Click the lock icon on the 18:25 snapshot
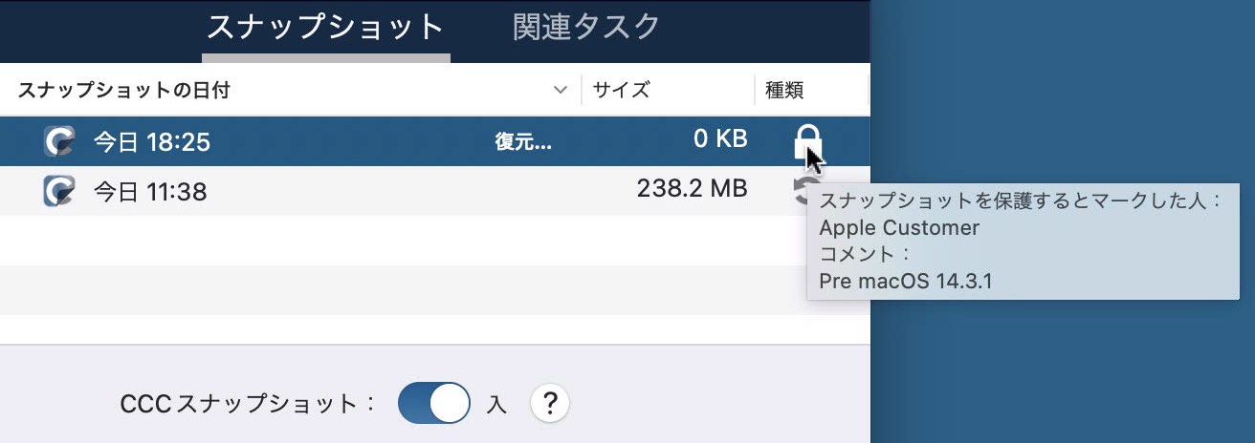This screenshot has width=1255, height=443. point(807,141)
